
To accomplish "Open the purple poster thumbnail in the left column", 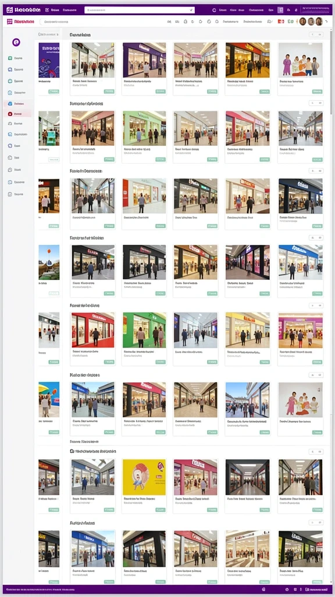I will click(49, 60).
